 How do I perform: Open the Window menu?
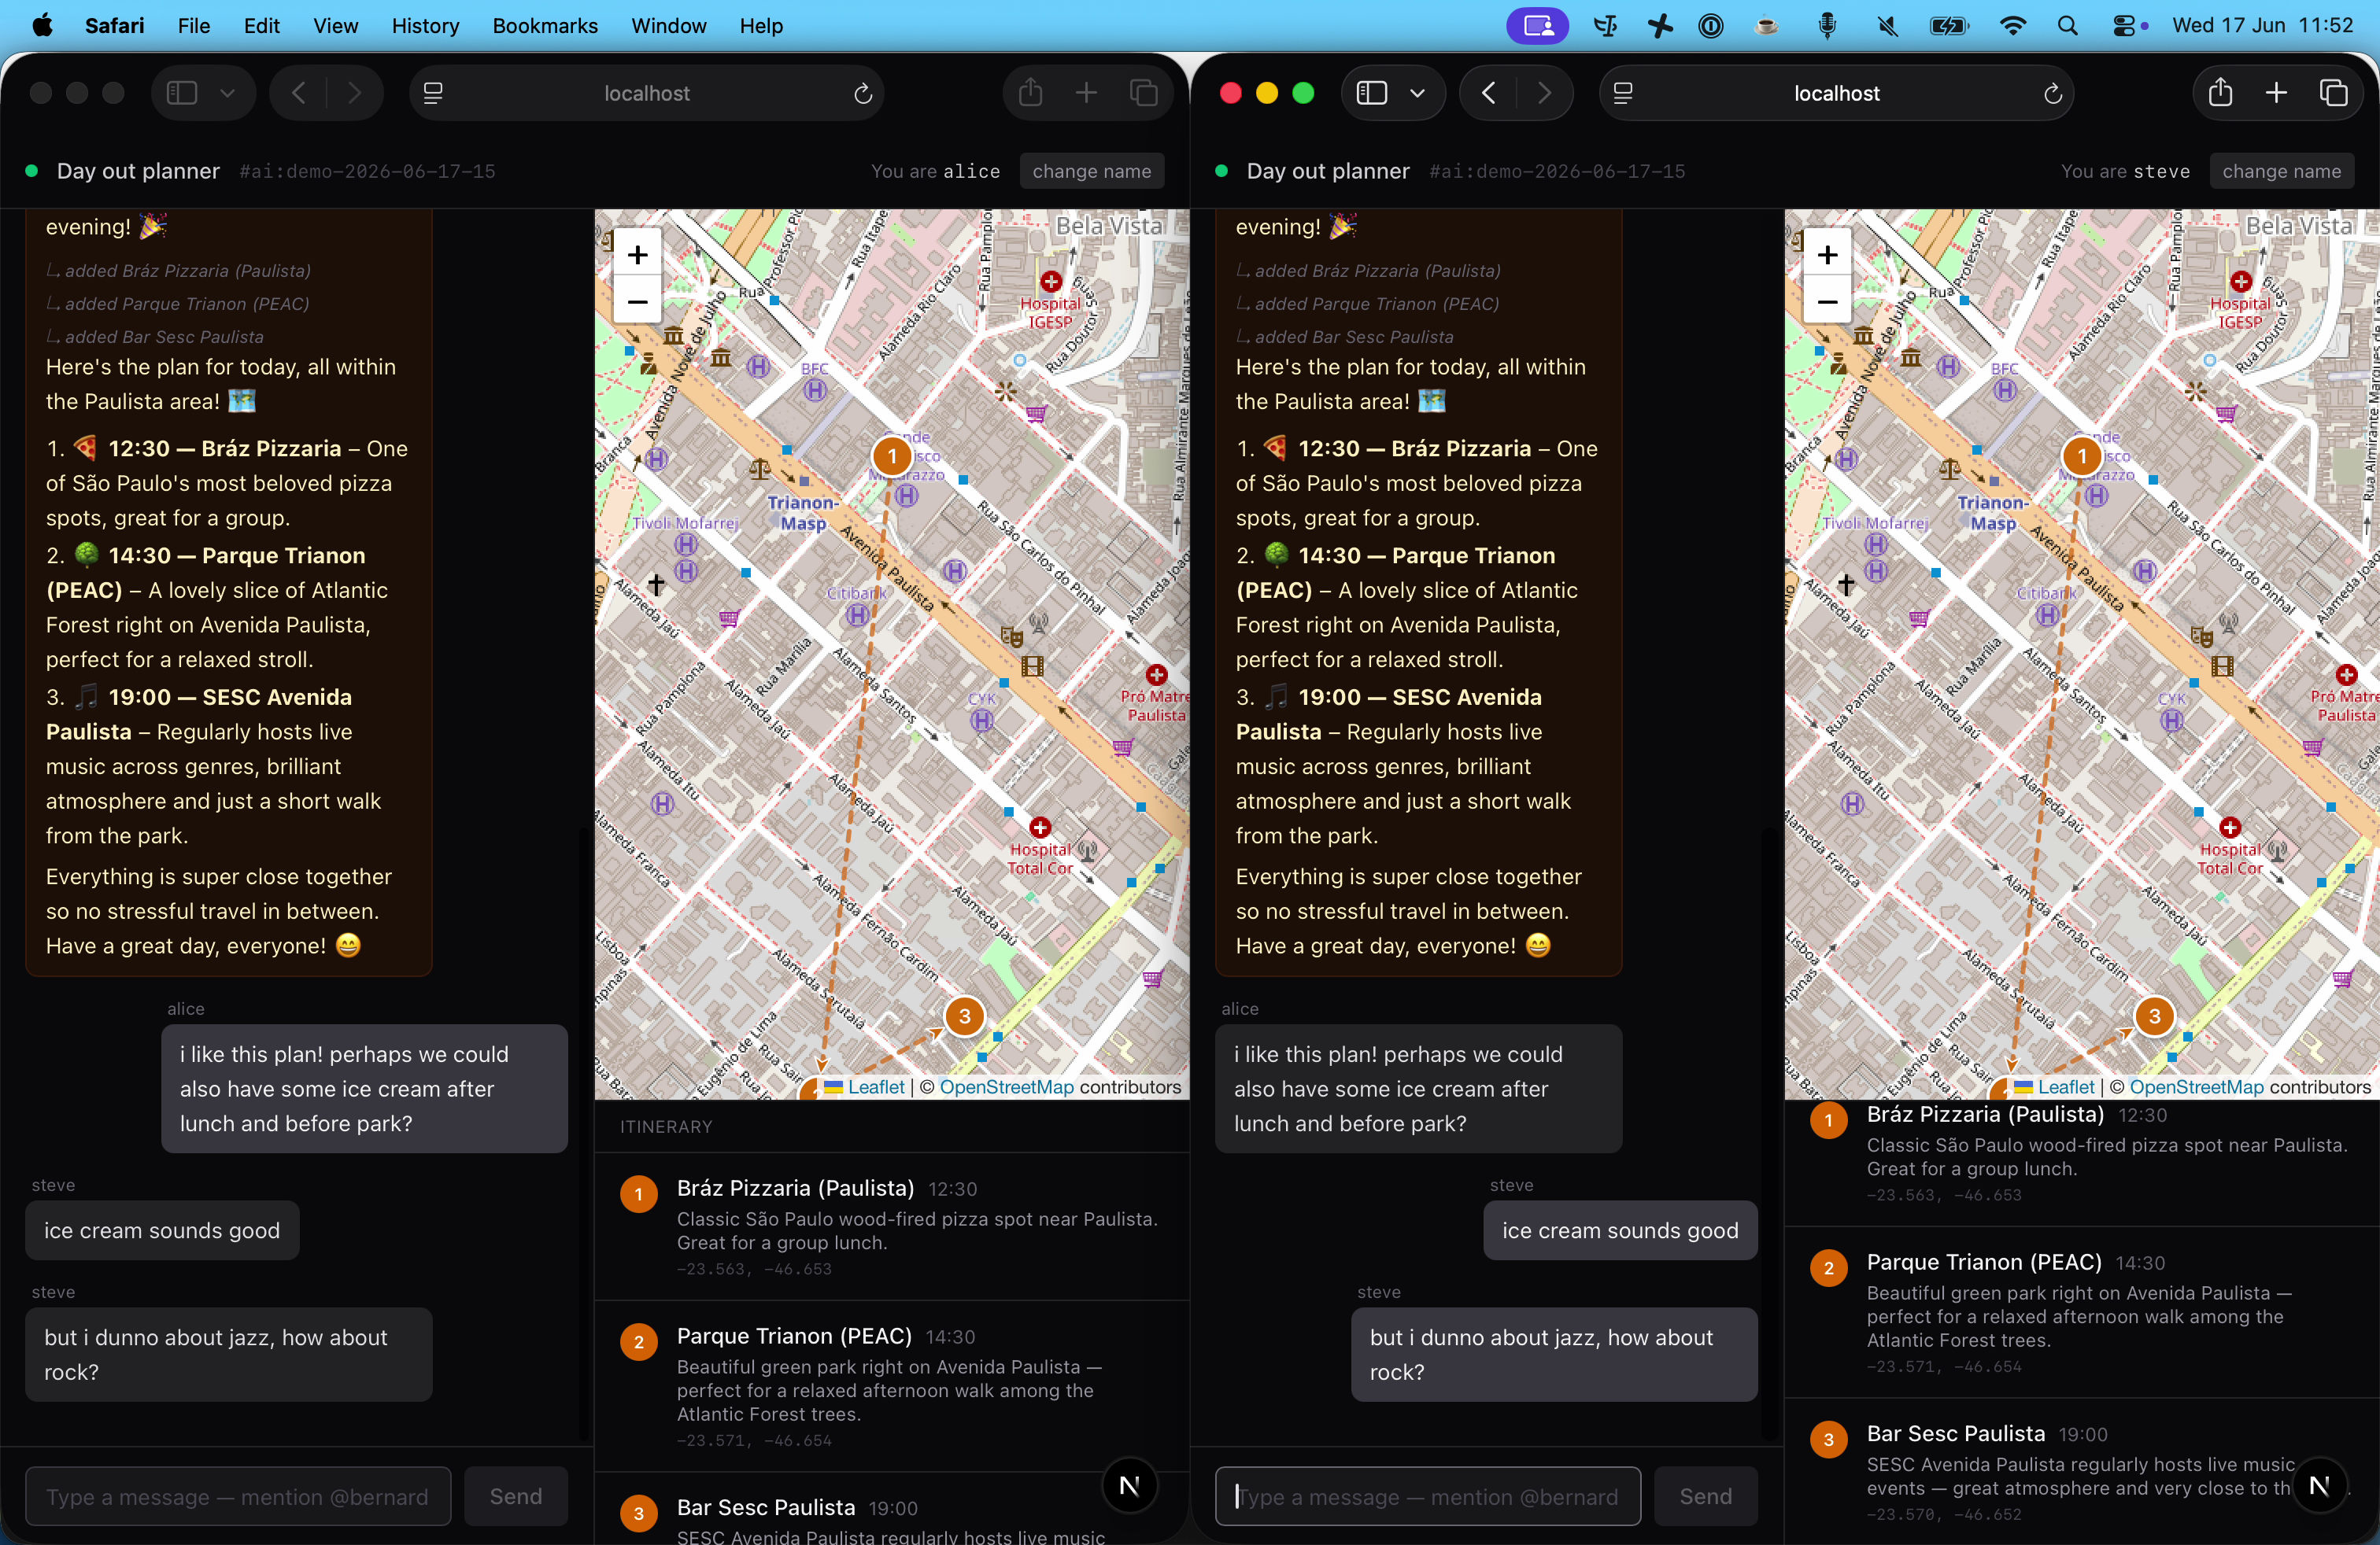point(668,26)
